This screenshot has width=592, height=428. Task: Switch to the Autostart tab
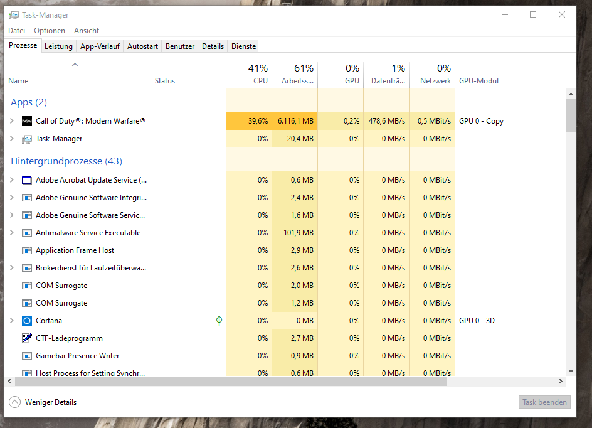(x=142, y=46)
